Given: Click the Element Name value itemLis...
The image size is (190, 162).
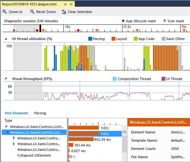Looking at the screenshot, I should tap(178, 132).
